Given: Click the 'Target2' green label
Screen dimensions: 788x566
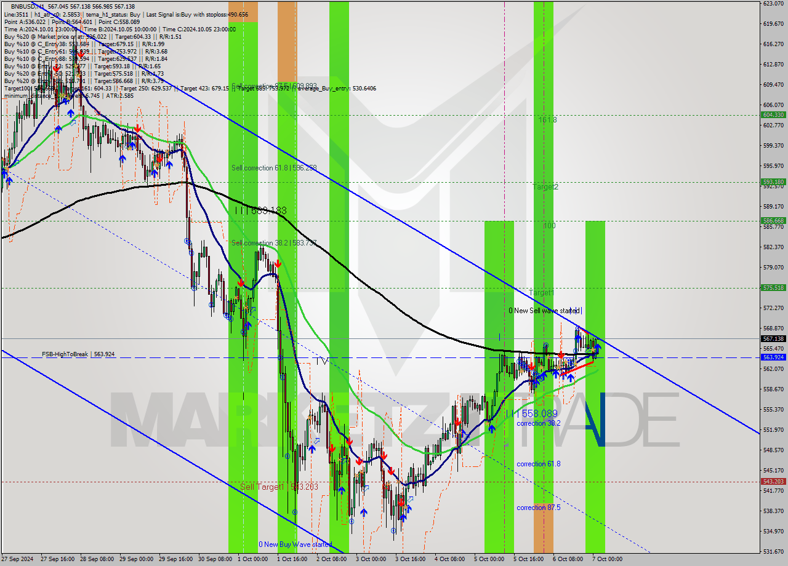Looking at the screenshot, I should pos(545,186).
